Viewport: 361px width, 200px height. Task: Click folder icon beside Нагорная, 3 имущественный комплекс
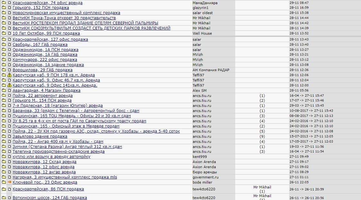(4, 177)
